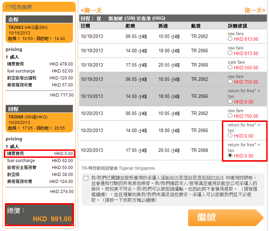This screenshot has height=231, width=269.
Task: Click the 日期 column header
Action: 85,25
